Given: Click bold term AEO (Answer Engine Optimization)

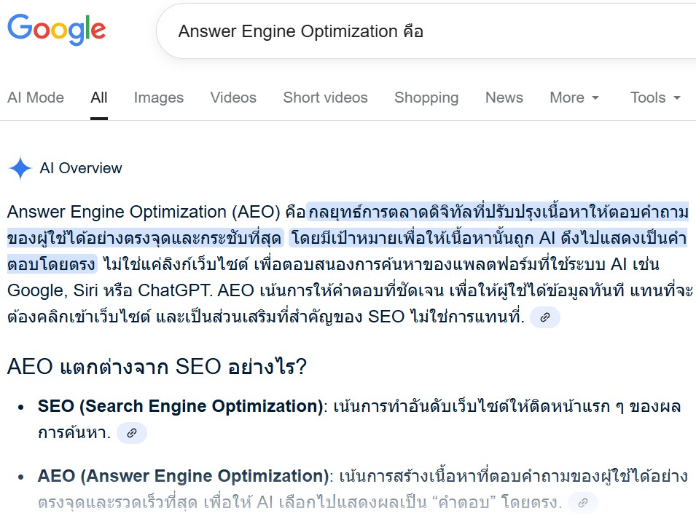Looking at the screenshot, I should click(183, 477).
